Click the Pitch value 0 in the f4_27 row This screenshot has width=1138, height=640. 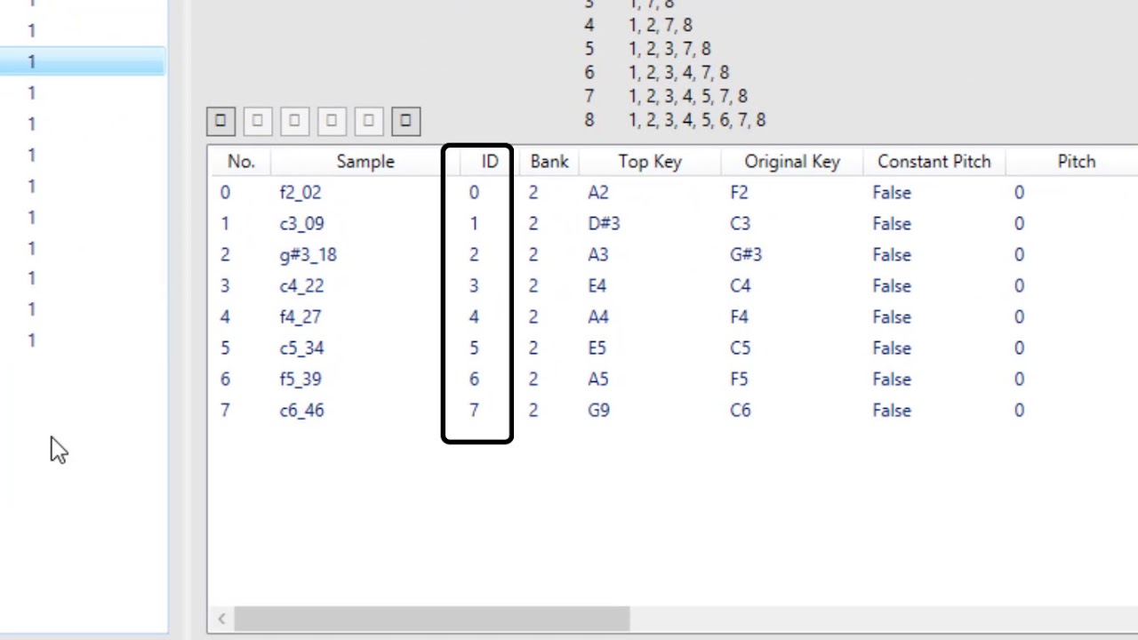[x=1019, y=317]
